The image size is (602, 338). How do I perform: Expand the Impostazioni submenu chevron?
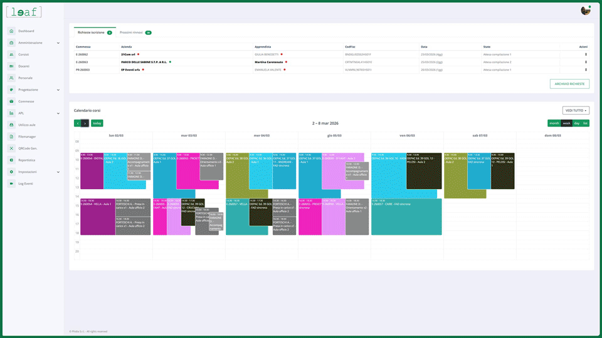58,172
